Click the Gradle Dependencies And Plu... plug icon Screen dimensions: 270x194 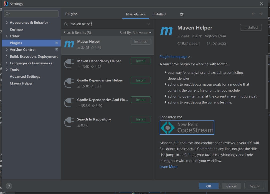tap(69, 102)
